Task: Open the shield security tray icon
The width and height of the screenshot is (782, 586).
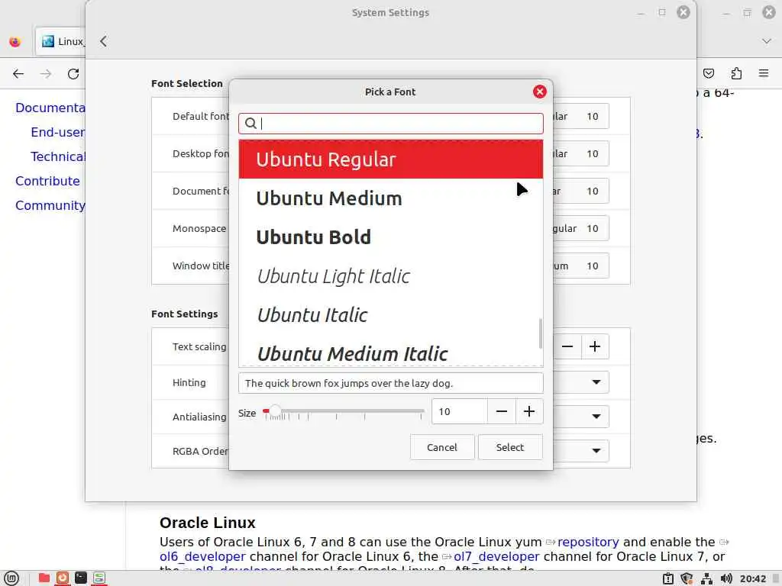Action: [x=687, y=578]
